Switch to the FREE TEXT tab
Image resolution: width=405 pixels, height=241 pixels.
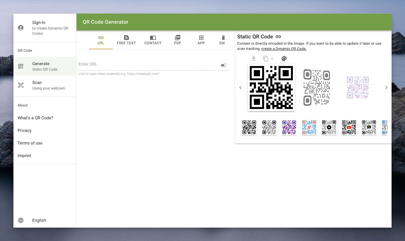126,40
